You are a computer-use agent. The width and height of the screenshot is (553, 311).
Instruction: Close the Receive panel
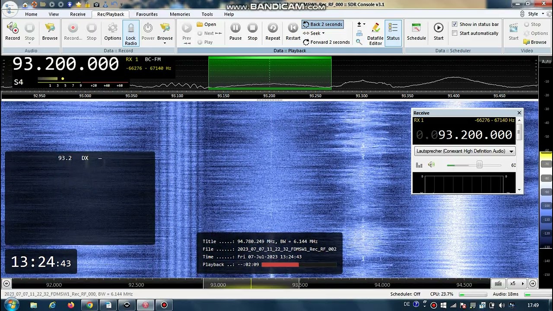pyautogui.click(x=519, y=113)
